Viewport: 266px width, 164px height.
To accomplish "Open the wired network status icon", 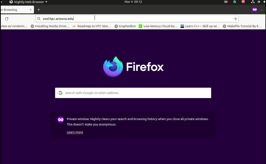I will click(253, 2).
